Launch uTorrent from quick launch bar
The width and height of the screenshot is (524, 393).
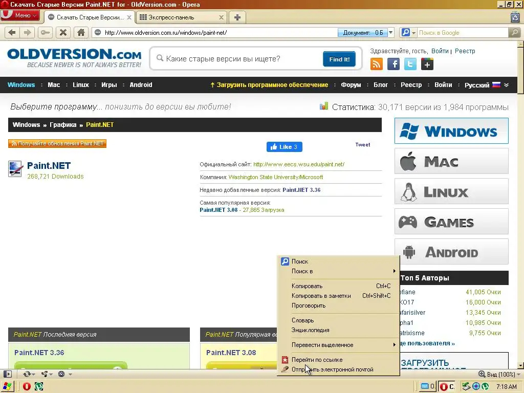[x=39, y=387]
